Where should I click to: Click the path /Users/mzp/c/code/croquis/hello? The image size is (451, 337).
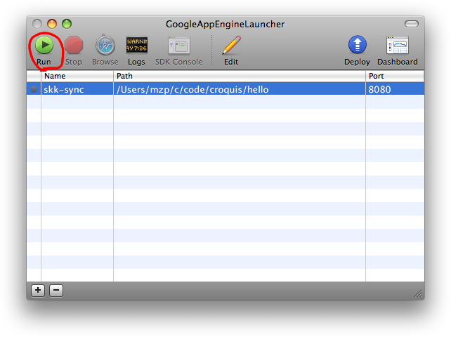(192, 89)
